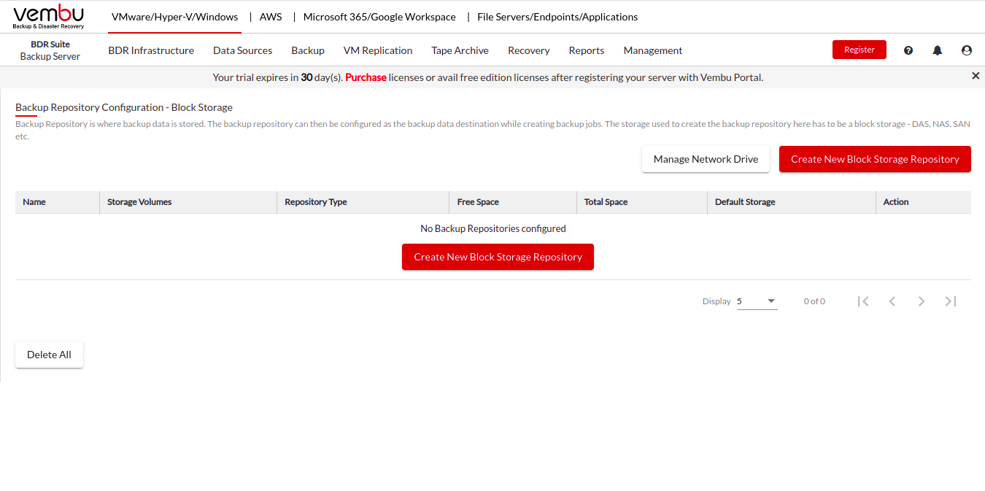Click the BDR Suite Backup Server label
Image resolution: width=985 pixels, height=491 pixels.
pos(50,50)
